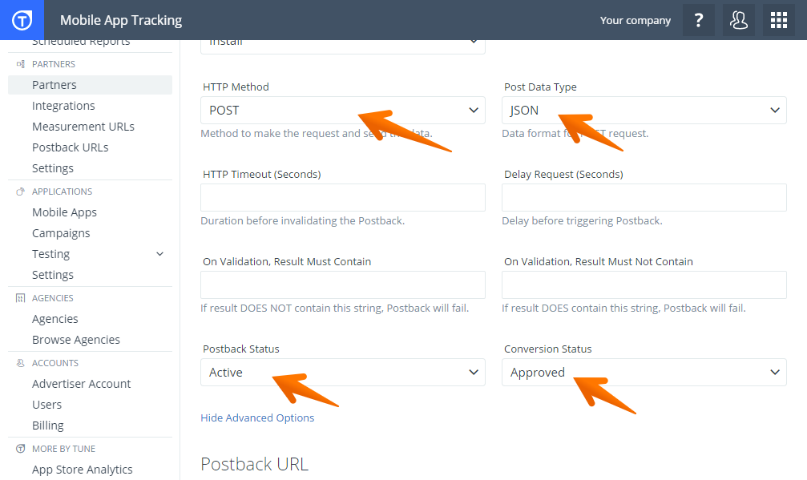Focus the Result Must Not Contain field
Viewport: 807px width, 480px height.
pos(644,285)
